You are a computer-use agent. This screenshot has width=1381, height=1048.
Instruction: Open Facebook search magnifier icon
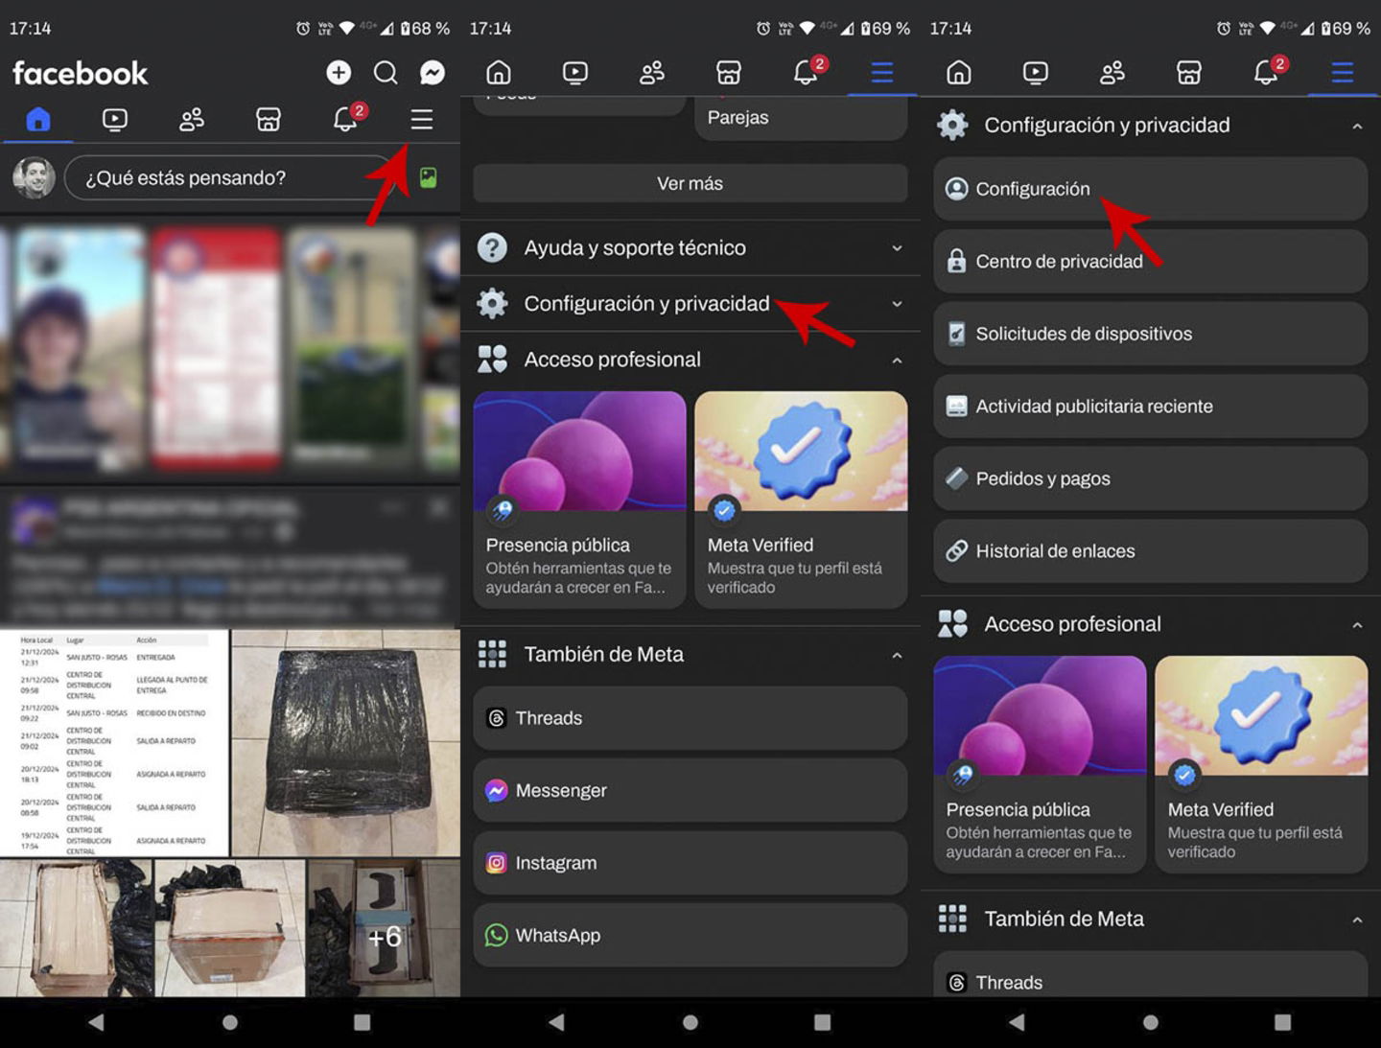pos(386,73)
